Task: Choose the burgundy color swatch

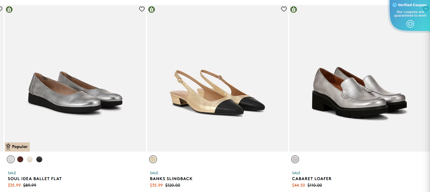Action: [x=20, y=159]
